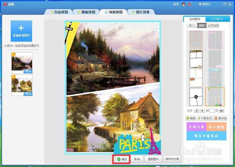The image size is (235, 167).
Task: Click the 添加多张图片 plus button
Action: coord(21,31)
